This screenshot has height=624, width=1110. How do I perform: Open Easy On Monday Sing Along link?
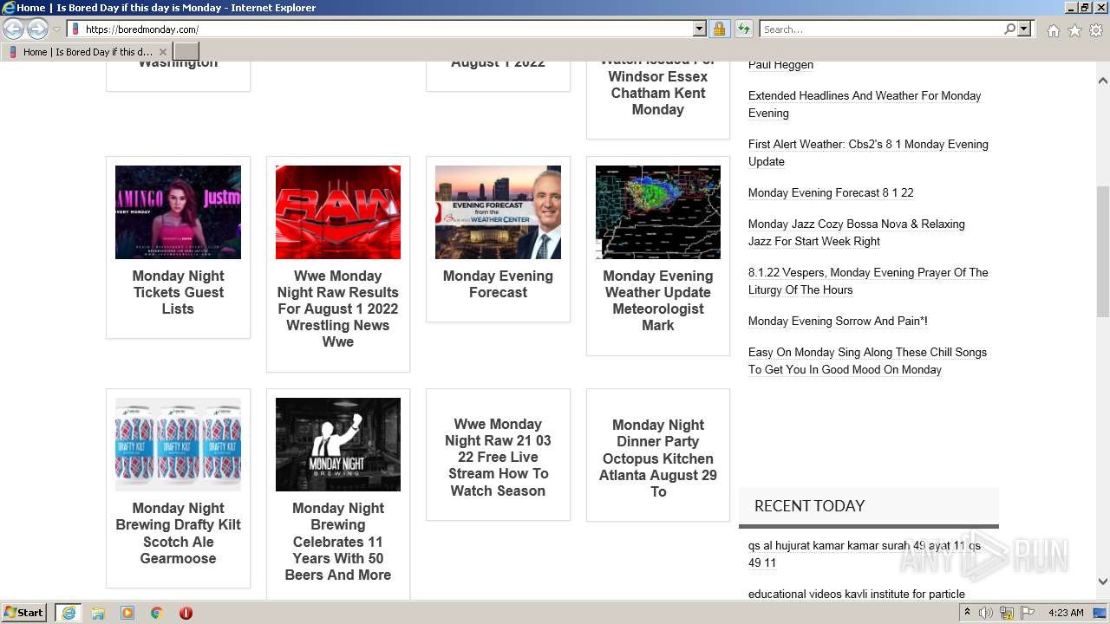pos(867,361)
